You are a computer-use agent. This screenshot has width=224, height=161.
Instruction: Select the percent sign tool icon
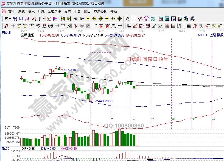click(201, 26)
